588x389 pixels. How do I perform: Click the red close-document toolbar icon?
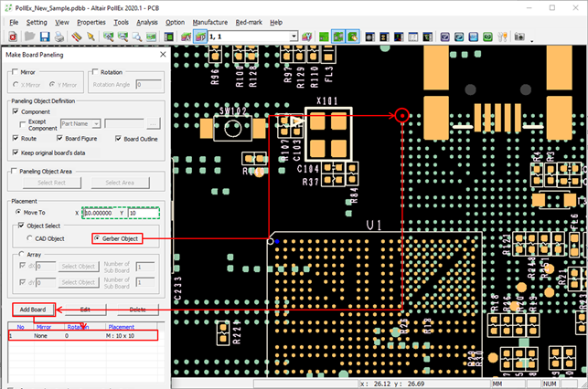[x=13, y=37]
